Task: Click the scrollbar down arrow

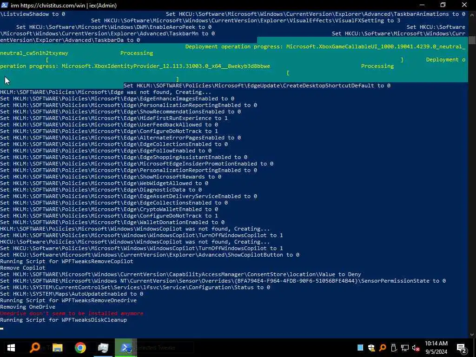Action: [x=472, y=335]
